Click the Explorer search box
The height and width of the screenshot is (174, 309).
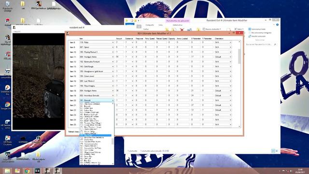[x=261, y=44]
